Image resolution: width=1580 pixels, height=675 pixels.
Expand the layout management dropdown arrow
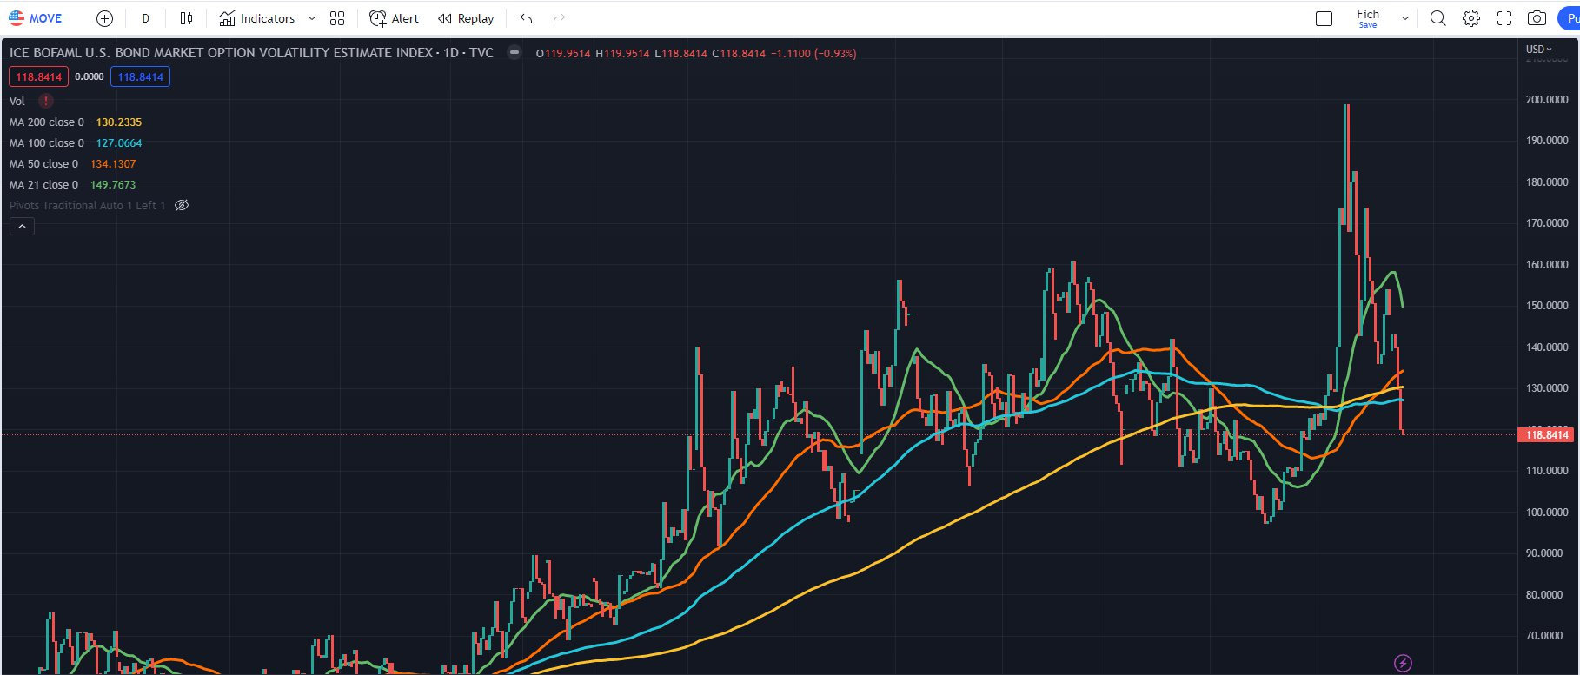click(1404, 18)
